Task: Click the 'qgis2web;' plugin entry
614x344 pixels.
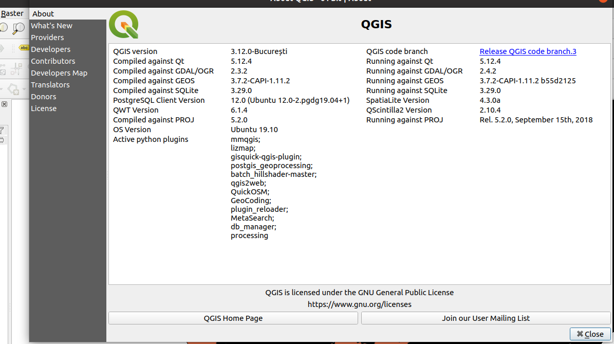Action: coord(248,183)
